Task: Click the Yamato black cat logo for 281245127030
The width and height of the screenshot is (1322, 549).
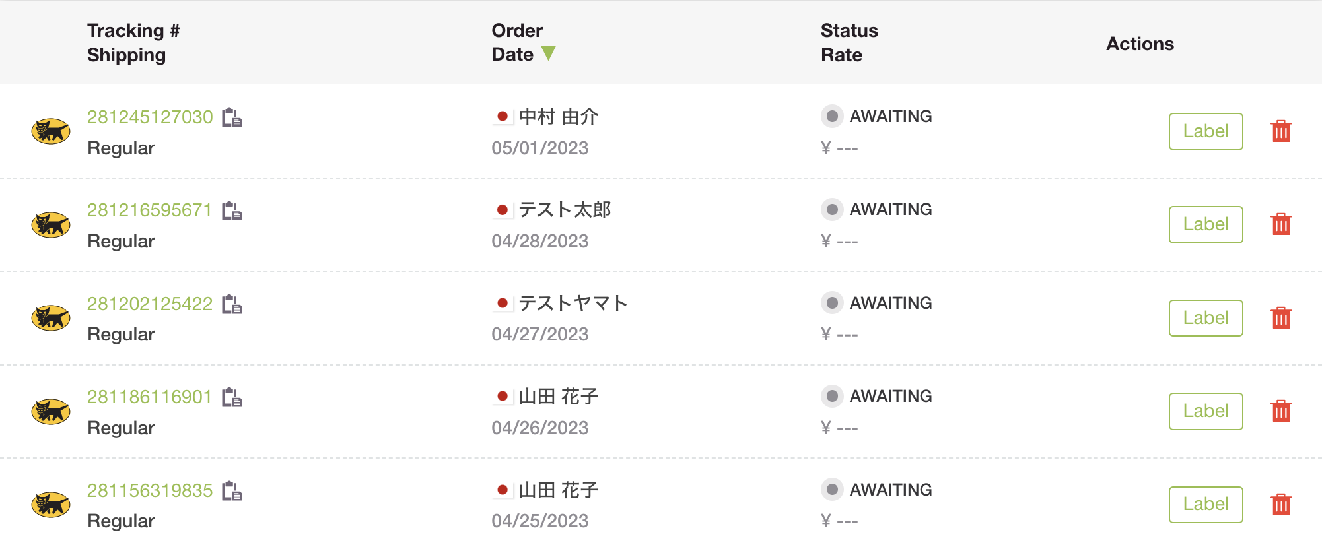Action: click(51, 131)
